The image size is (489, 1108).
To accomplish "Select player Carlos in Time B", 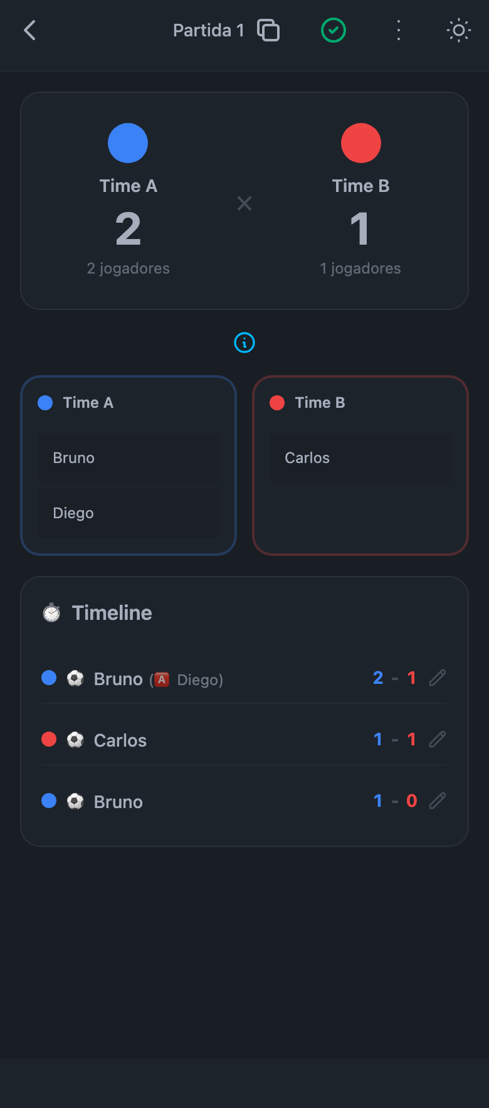I will (x=360, y=458).
